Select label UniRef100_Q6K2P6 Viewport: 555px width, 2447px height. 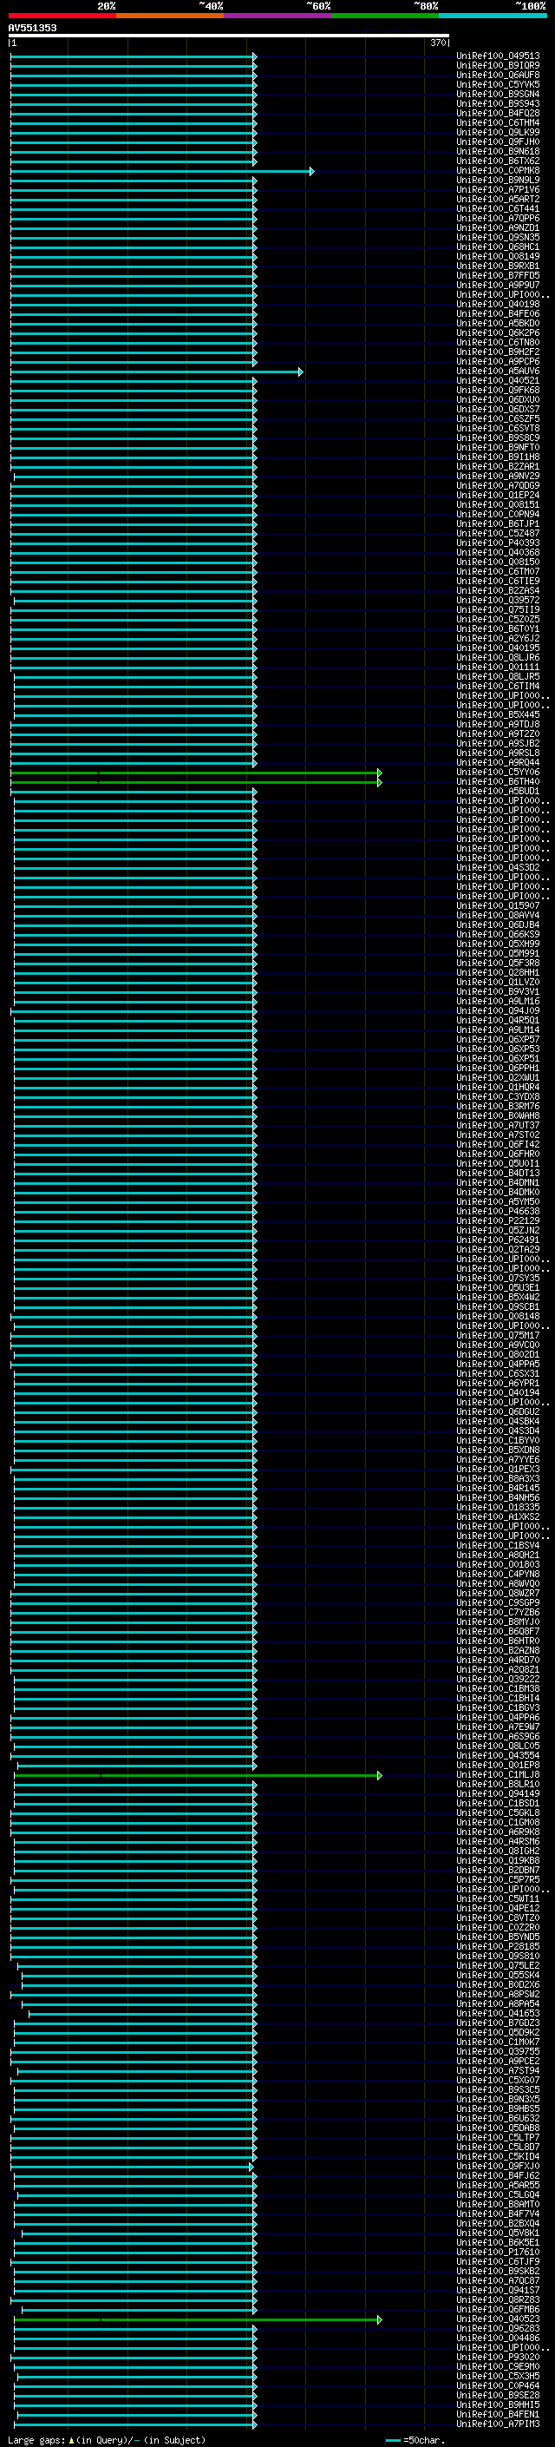[498, 333]
